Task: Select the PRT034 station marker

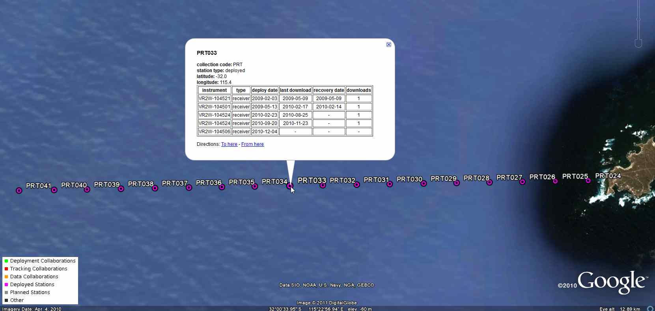Action: 255,186
